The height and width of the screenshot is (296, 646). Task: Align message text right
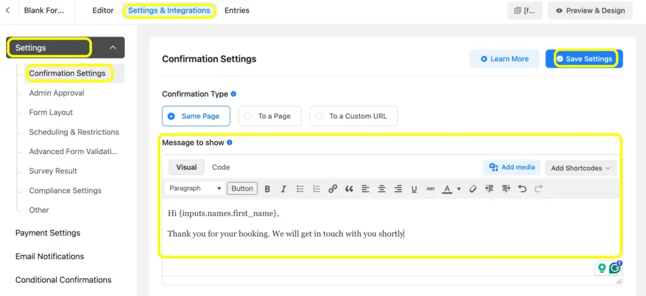click(x=398, y=189)
